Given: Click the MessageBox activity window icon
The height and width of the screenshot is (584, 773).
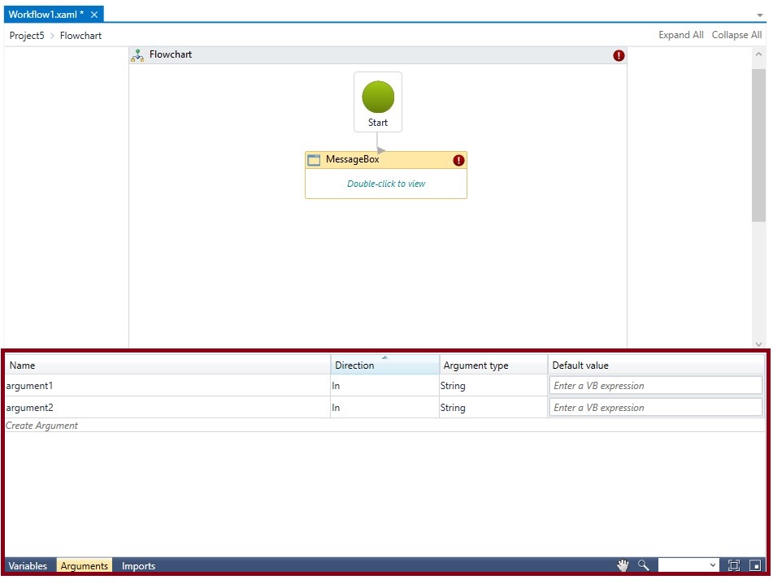Looking at the screenshot, I should pyautogui.click(x=314, y=160).
